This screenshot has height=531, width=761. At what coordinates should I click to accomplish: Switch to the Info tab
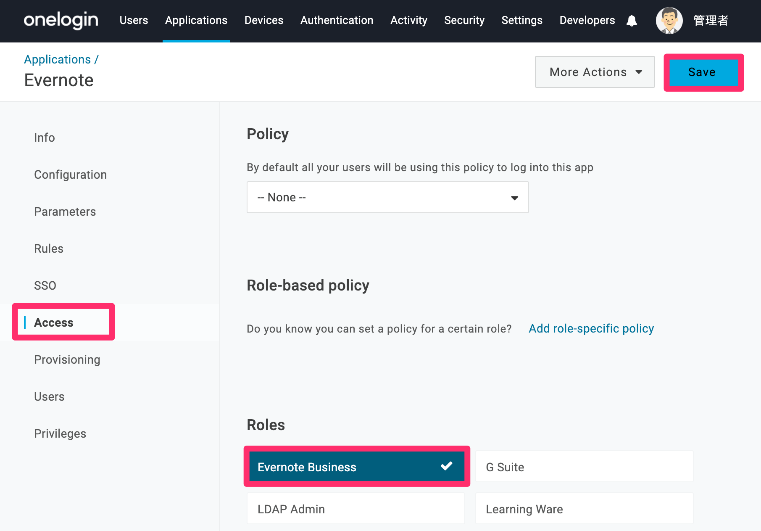[45, 137]
